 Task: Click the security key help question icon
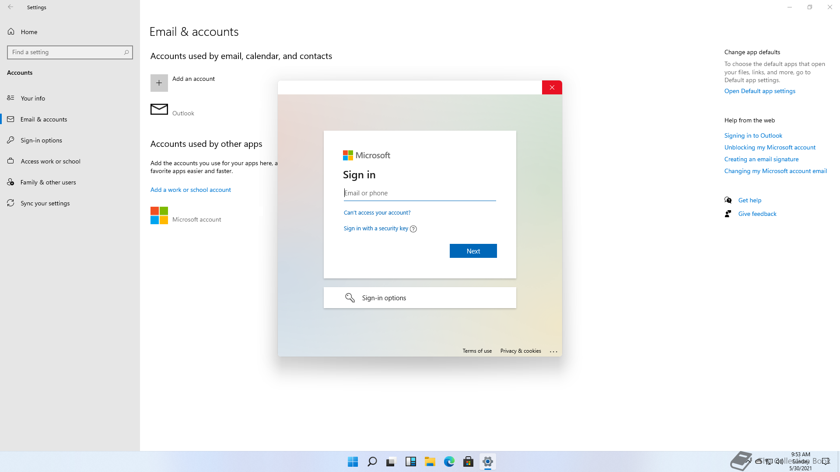pyautogui.click(x=413, y=229)
